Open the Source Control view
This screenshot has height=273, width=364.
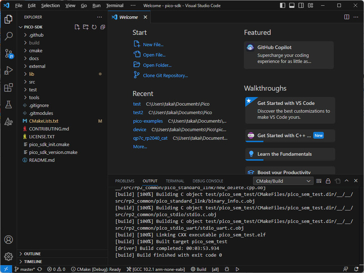point(8,53)
